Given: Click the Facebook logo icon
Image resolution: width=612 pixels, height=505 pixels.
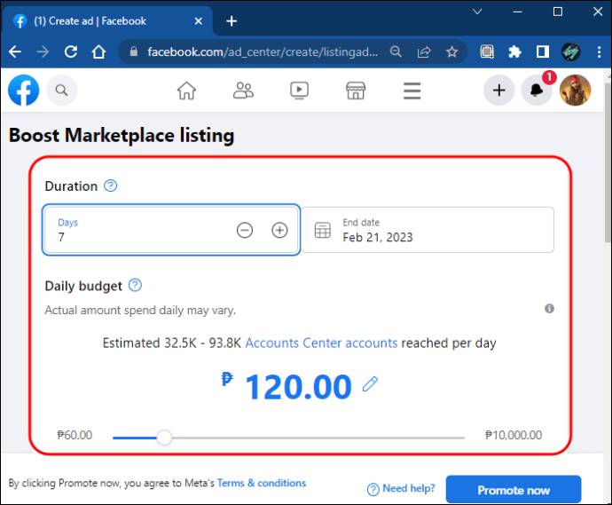Looking at the screenshot, I should point(23,91).
